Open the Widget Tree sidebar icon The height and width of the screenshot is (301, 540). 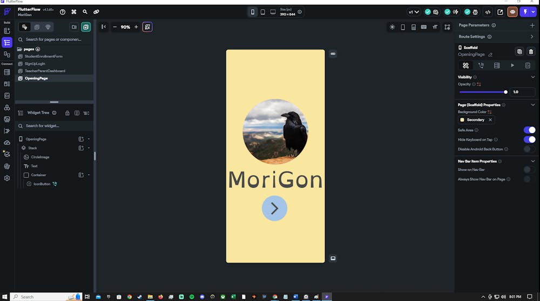[x=7, y=42]
